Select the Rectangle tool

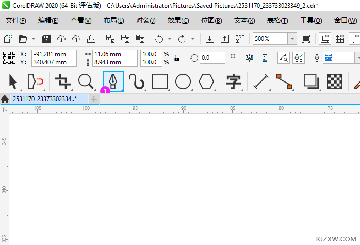[160, 81]
